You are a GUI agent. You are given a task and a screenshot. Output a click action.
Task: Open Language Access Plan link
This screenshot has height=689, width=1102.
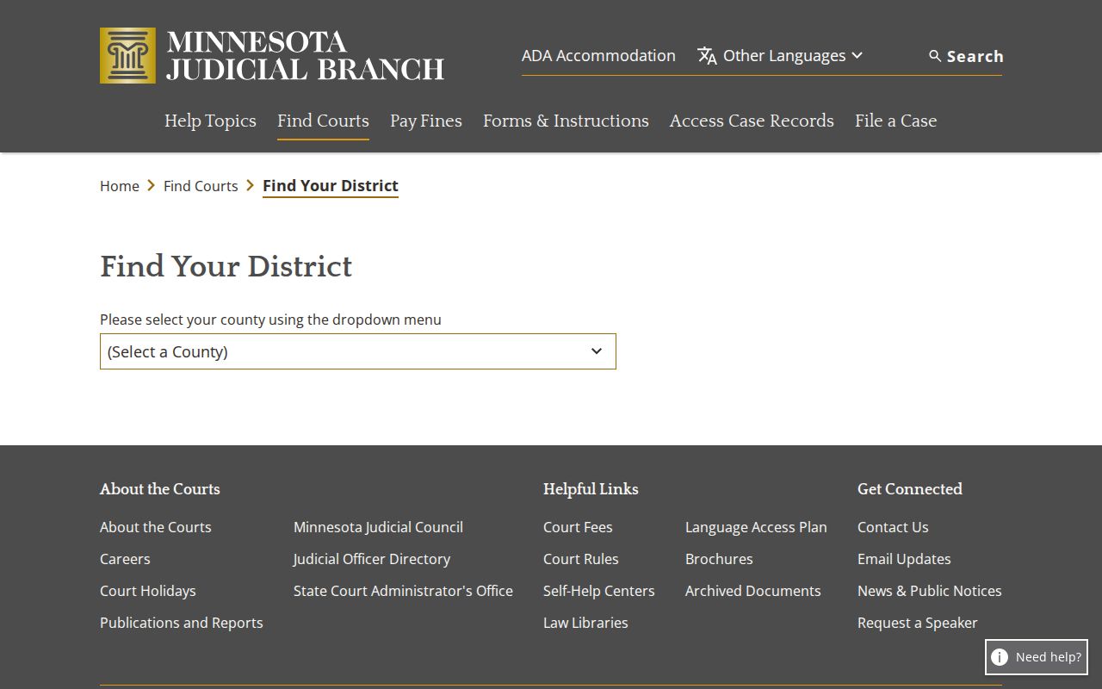(756, 527)
